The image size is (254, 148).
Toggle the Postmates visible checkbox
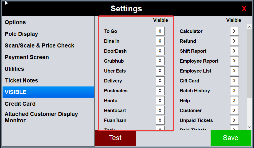[x=160, y=91]
